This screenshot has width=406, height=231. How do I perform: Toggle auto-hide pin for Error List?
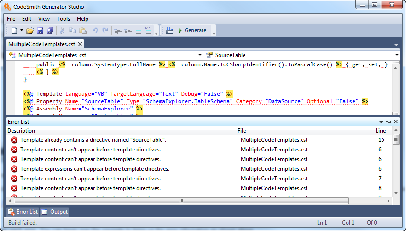point(389,122)
